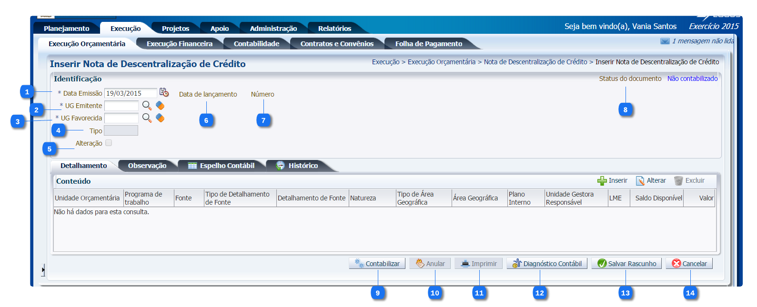Screen dimensions: 757x307
Task: Click the green plus Inserir icon
Action: click(x=602, y=181)
